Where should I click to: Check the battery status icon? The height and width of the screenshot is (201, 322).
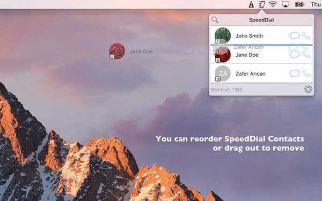tap(299, 4)
